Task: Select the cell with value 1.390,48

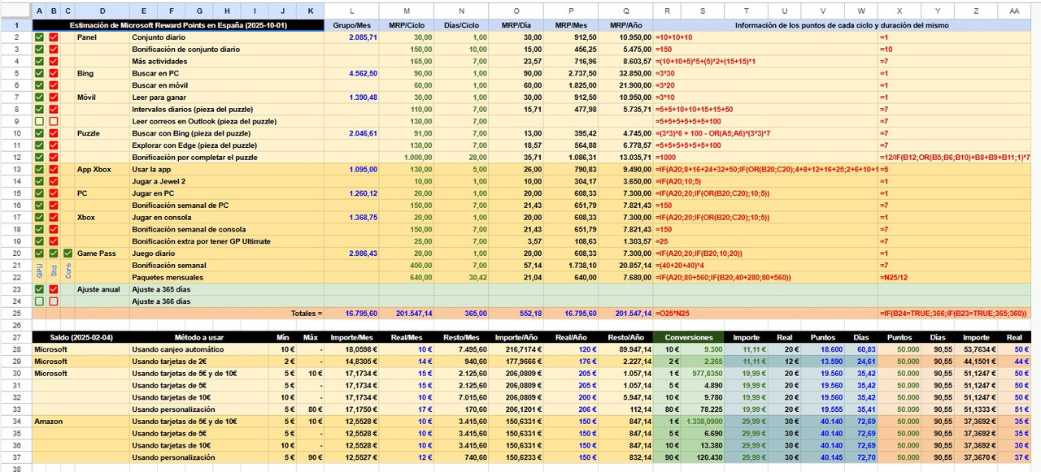Action: point(351,97)
